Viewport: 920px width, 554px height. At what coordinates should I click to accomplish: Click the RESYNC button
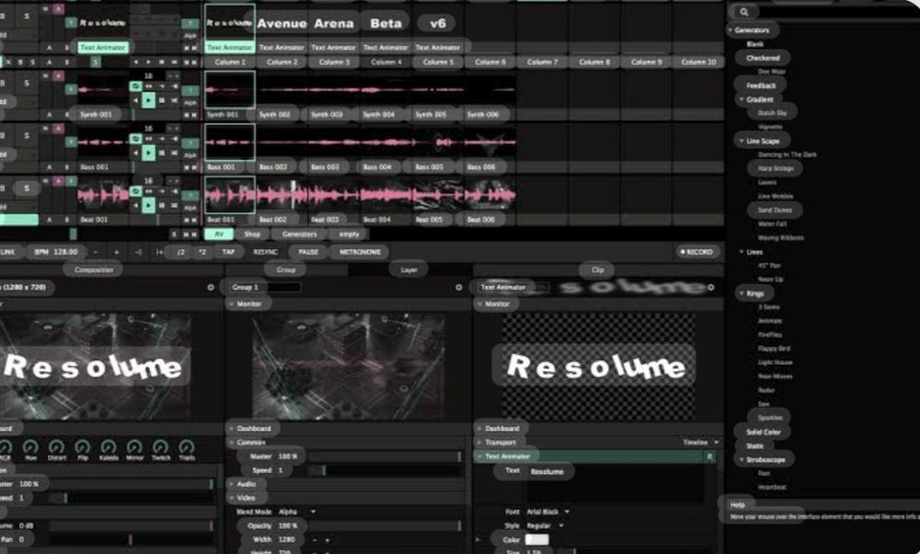(x=265, y=252)
